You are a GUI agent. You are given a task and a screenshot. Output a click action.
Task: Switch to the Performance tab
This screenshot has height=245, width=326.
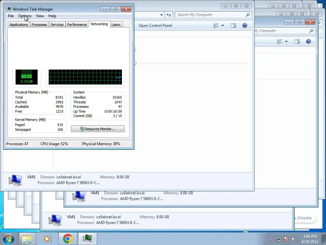point(77,25)
